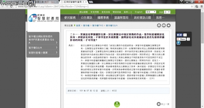Expand 智慧財產權小題庫 sidebar item

point(43,52)
